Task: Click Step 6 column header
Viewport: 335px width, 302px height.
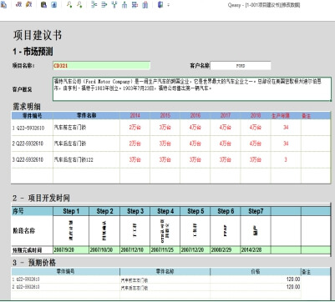Action: pos(226,211)
